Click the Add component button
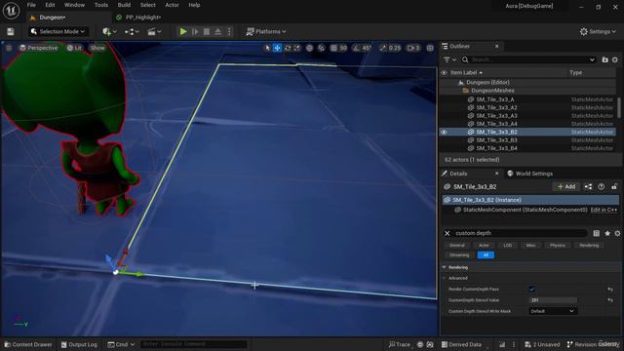The width and height of the screenshot is (624, 351). pos(566,186)
